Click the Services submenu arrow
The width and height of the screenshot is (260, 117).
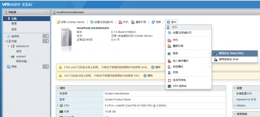point(210,54)
